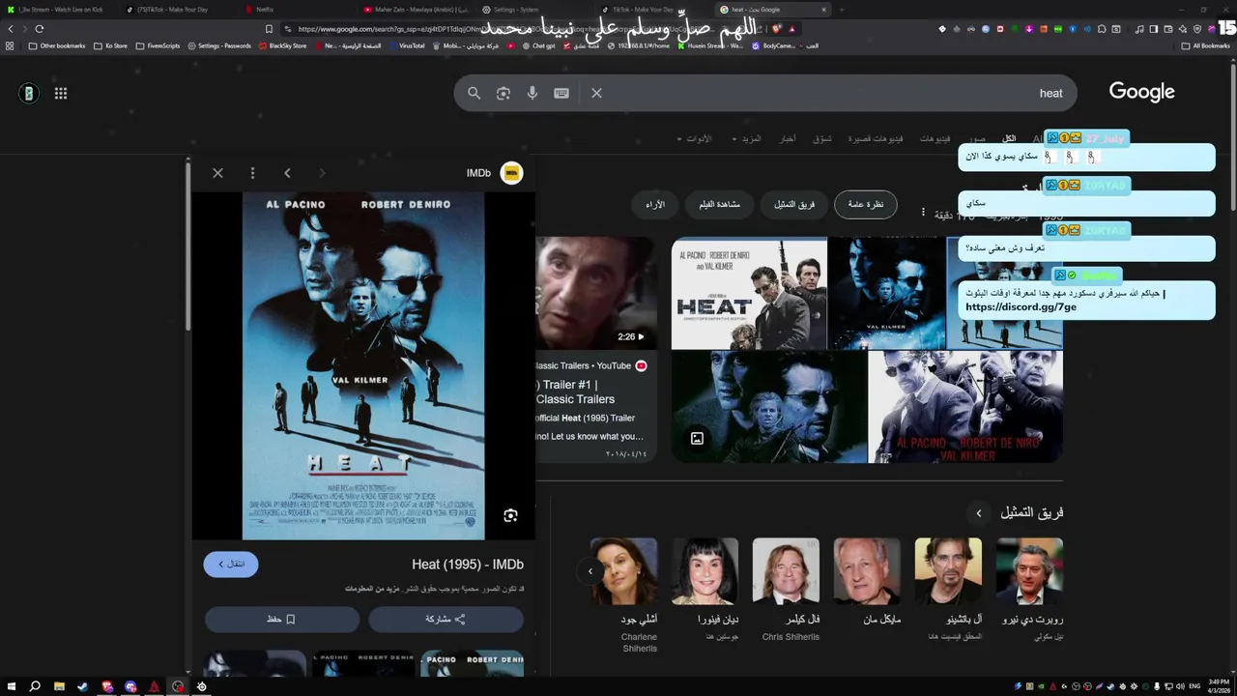Select cast member Michael Mann photo
Viewport: 1237px width, 696px height.
(x=867, y=571)
